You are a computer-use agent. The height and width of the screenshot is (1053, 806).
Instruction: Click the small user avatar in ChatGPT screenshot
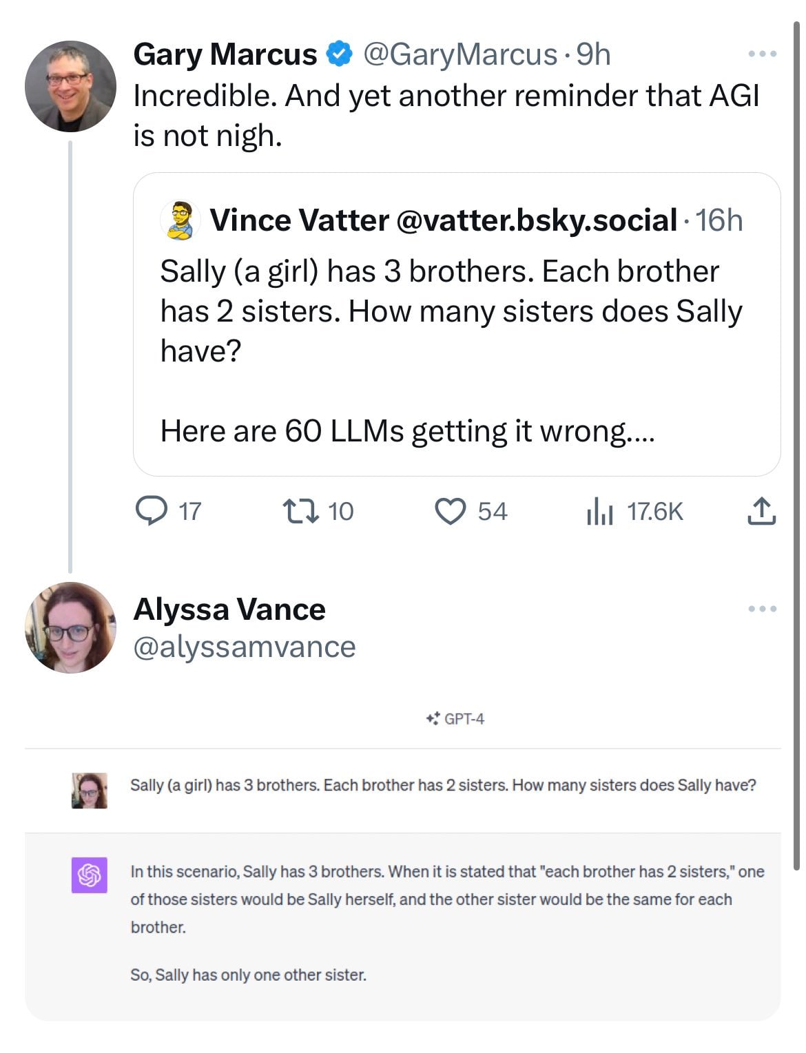coord(90,791)
